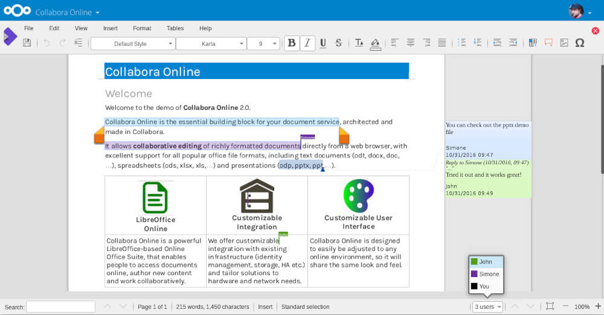Viewport: 604px width, 315px height.
Task: Insert a table from the toolbar
Action: pos(533,43)
